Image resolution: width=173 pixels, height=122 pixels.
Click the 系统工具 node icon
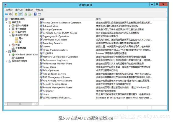(x=10, y=22)
